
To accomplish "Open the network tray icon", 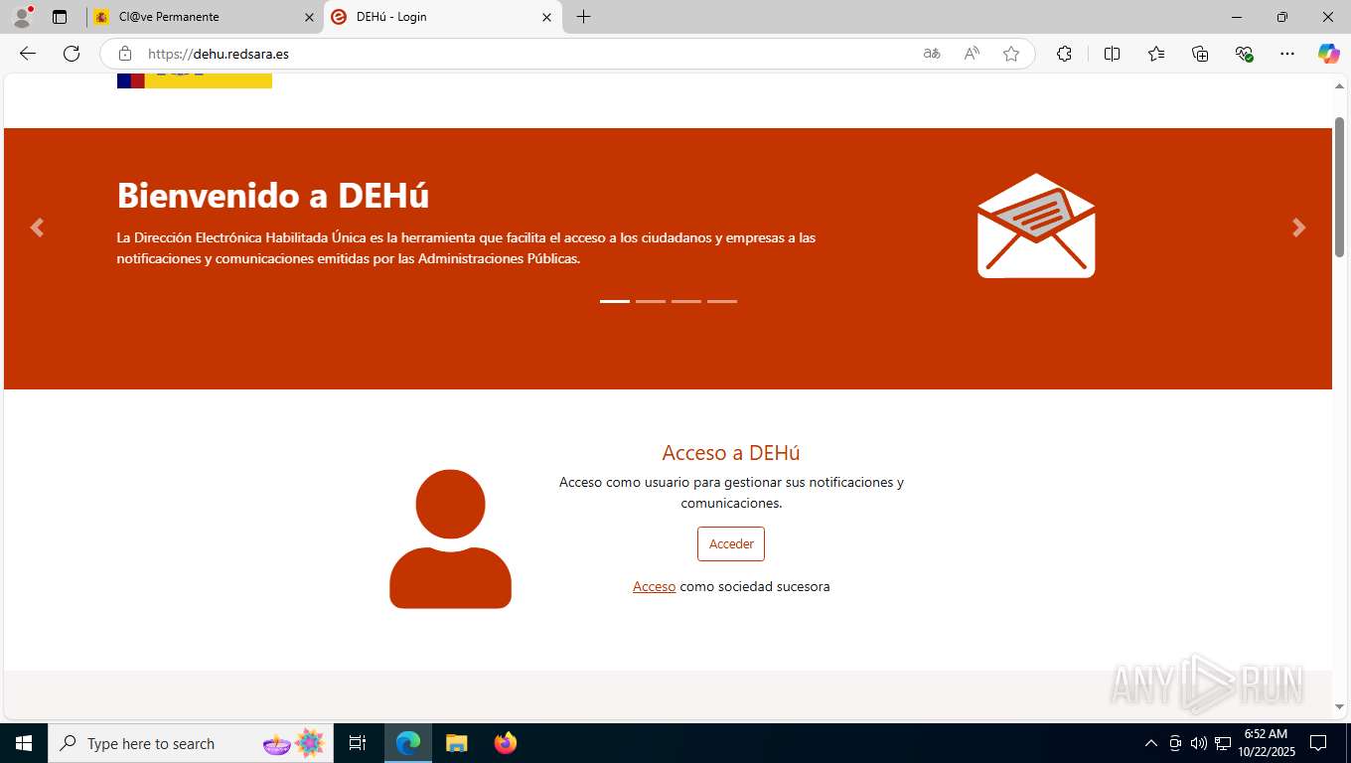I will [1223, 743].
